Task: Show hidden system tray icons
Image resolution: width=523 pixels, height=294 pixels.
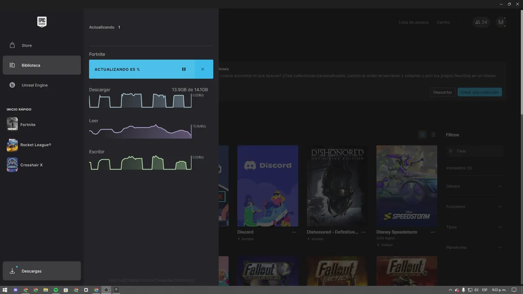Action: click(450, 290)
